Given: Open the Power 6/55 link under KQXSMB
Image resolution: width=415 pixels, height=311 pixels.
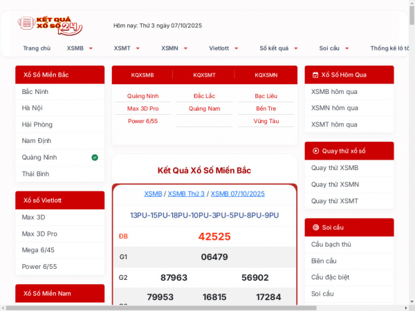Looking at the screenshot, I should point(142,121).
